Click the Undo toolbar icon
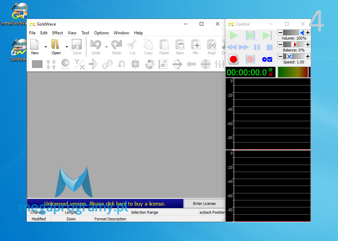Viewport: 338px width, 241px height. (x=96, y=47)
